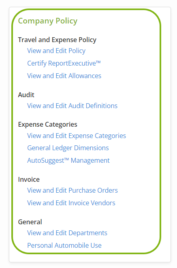Click the Certify ReportExecutive™ link
Viewport: 177px width, 268px height.
64,63
